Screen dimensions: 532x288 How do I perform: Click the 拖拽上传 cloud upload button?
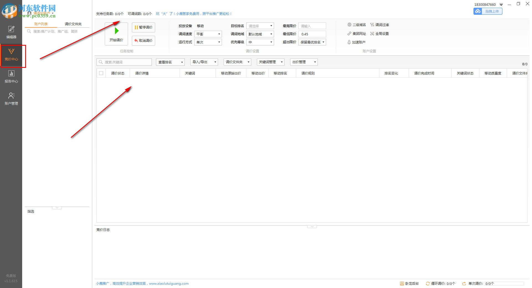coord(488,11)
